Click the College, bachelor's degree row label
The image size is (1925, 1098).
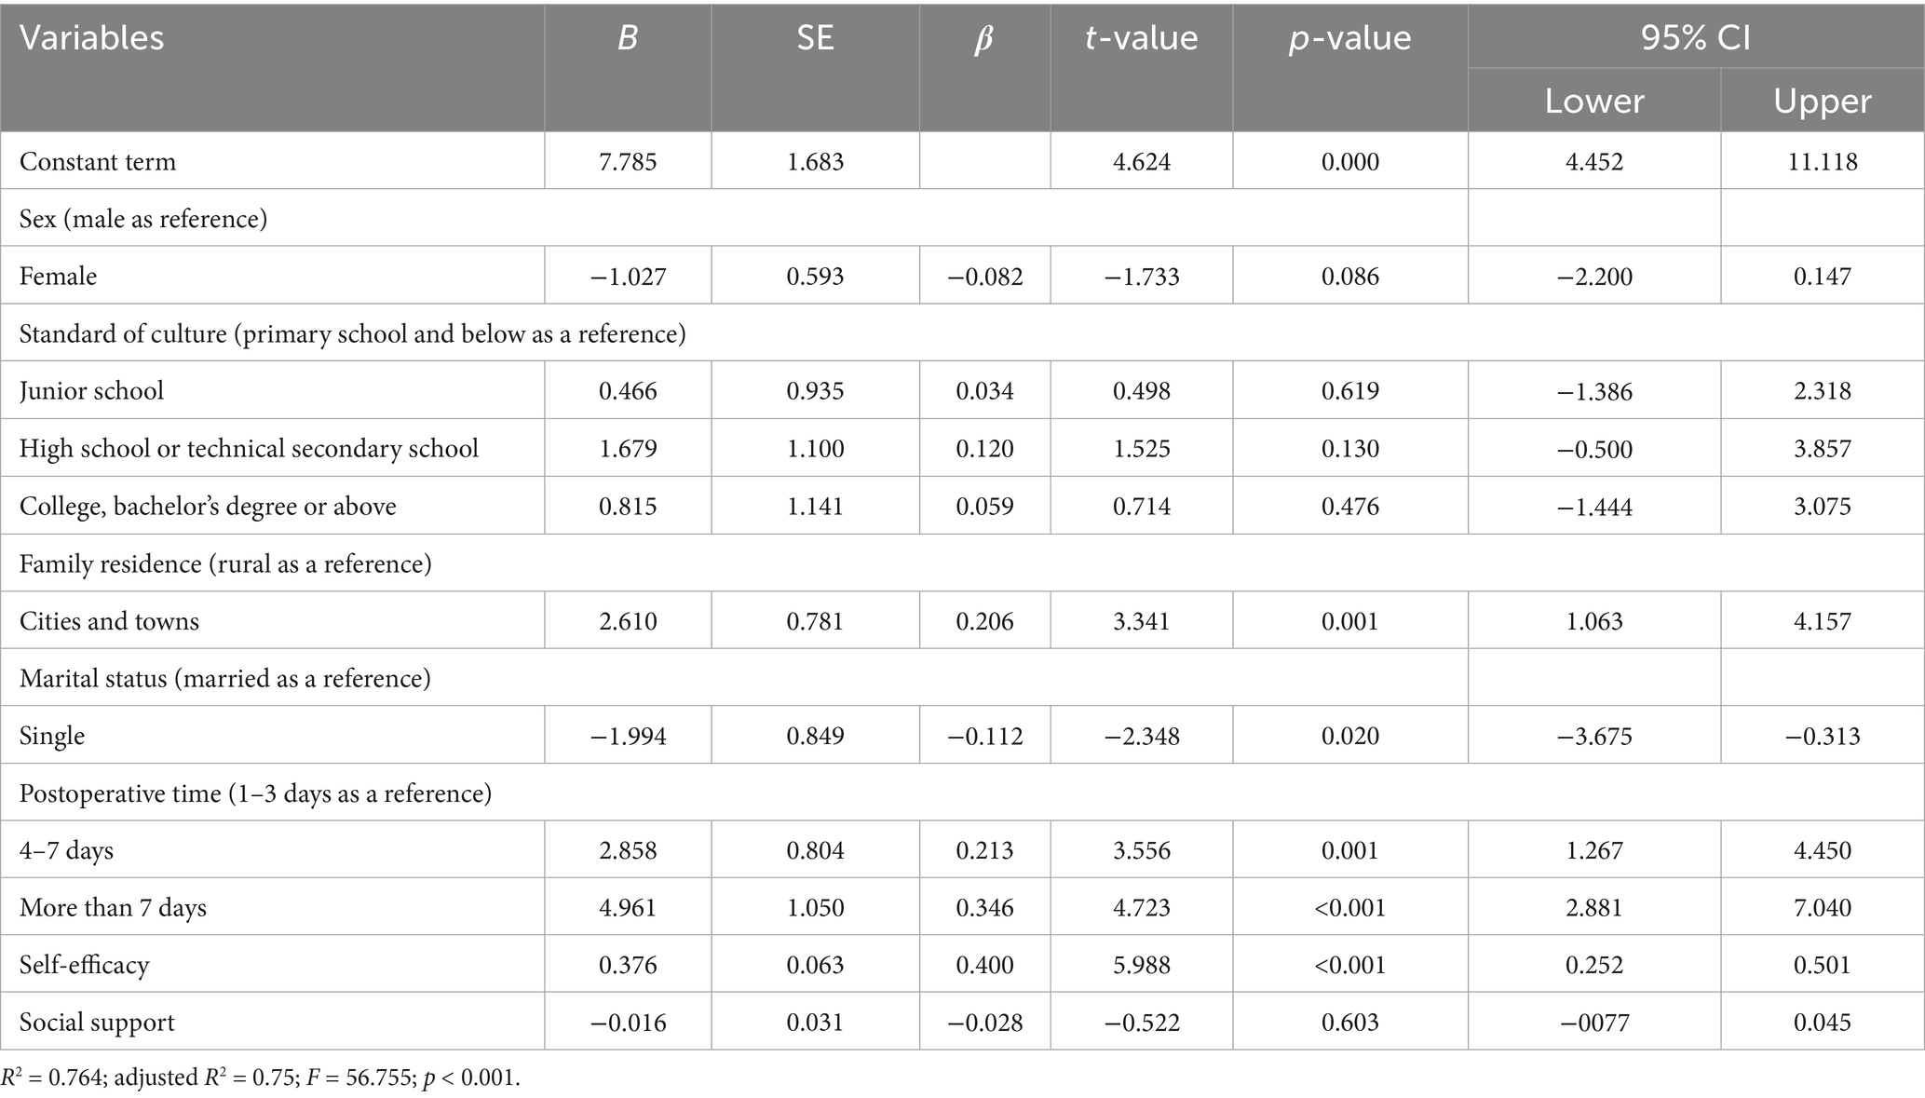coord(208,506)
